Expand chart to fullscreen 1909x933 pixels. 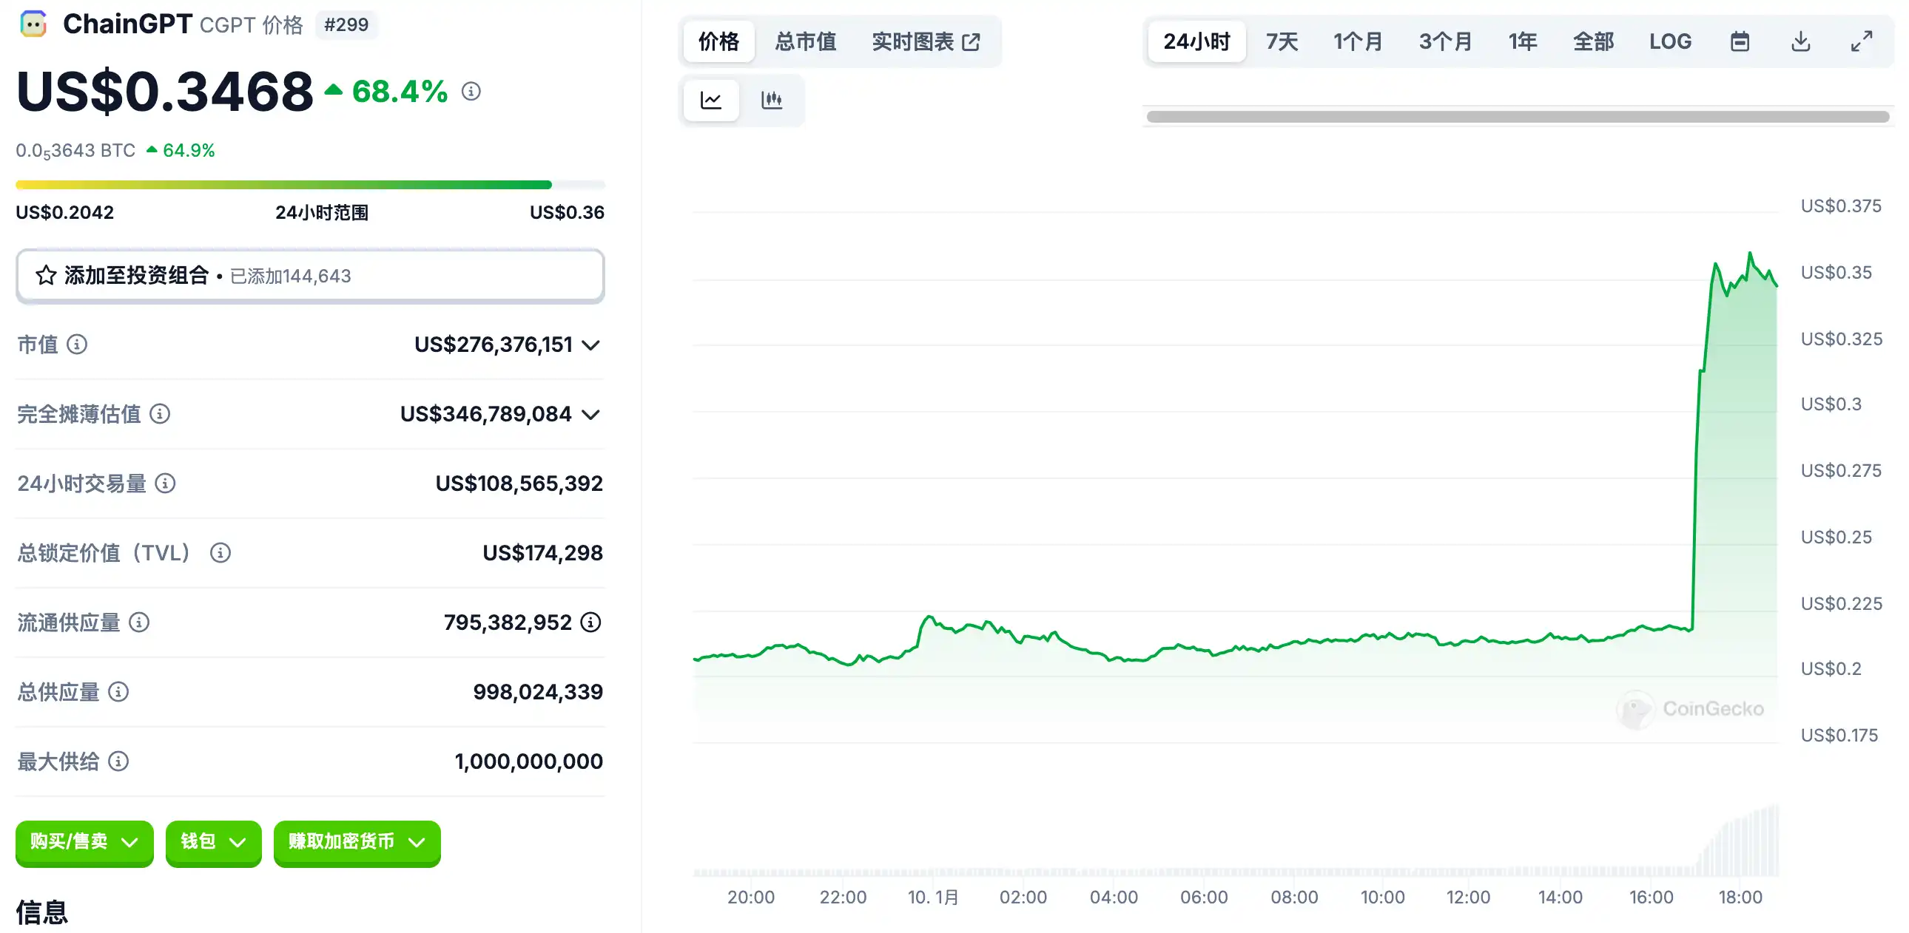(x=1861, y=41)
